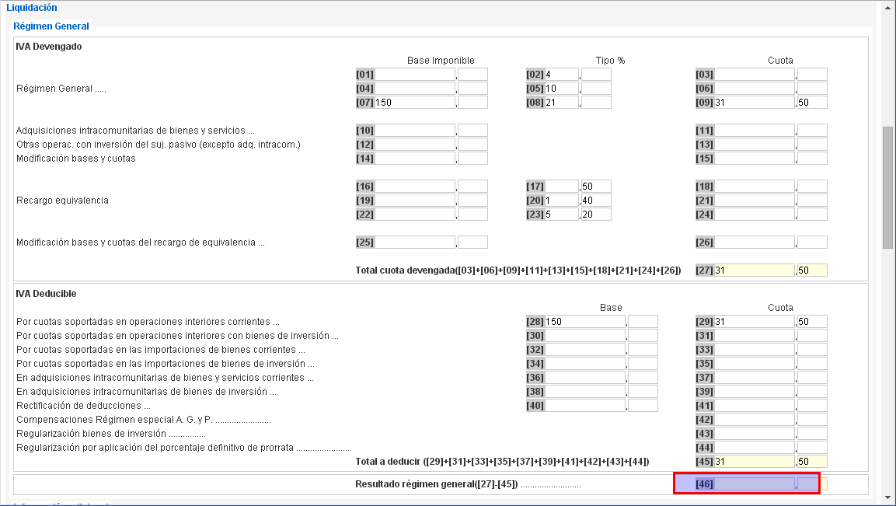Click field [14] Modificación bases y cuotas
The height and width of the screenshot is (506, 896).
coord(415,159)
